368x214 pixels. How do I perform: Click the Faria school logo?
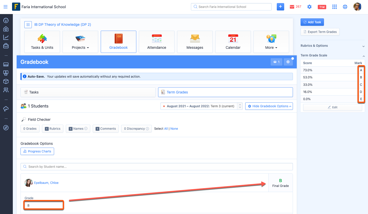[x=16, y=7]
